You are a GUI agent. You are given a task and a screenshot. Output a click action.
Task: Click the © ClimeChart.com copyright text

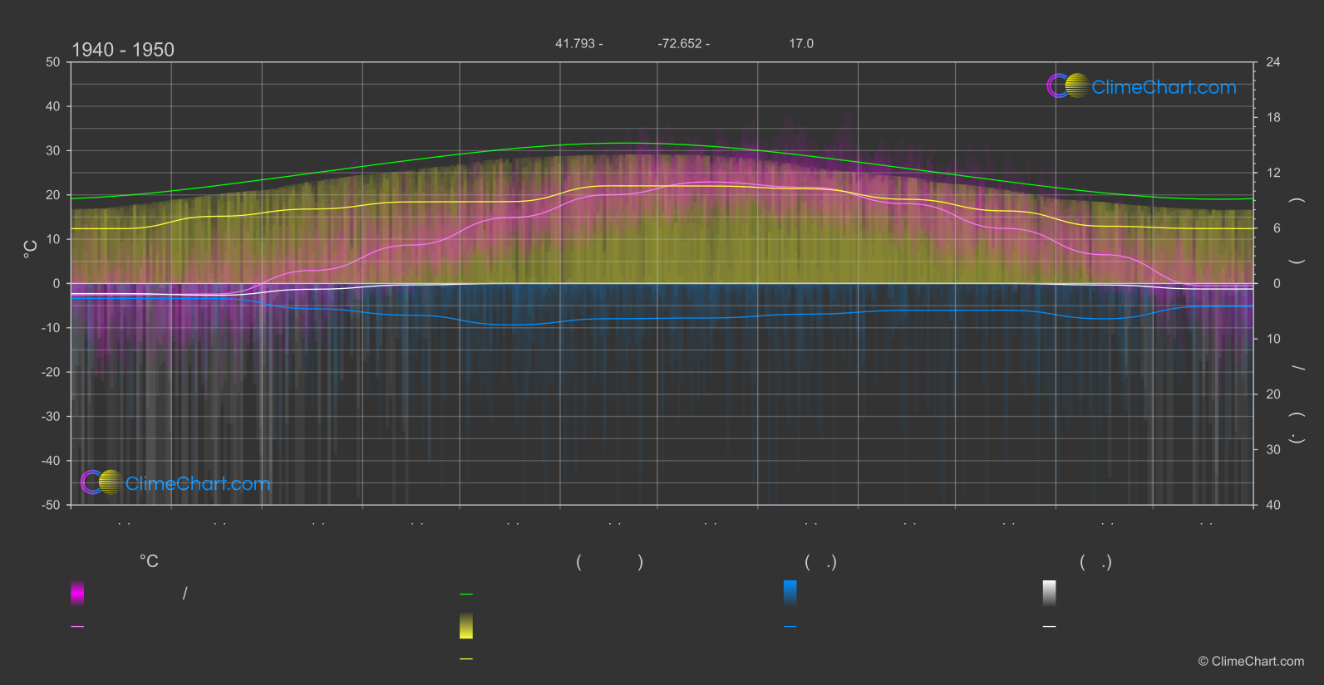(1251, 662)
